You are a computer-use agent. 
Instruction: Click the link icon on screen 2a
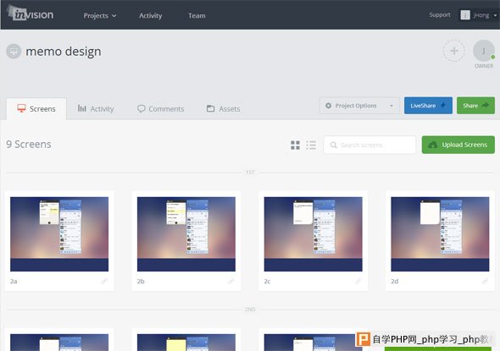click(x=104, y=281)
